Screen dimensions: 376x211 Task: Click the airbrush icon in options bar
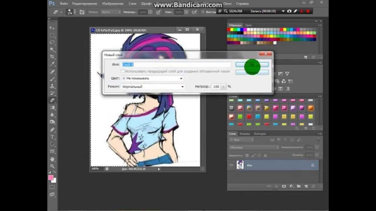(194, 12)
